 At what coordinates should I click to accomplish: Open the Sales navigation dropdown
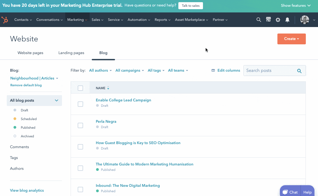point(97,20)
